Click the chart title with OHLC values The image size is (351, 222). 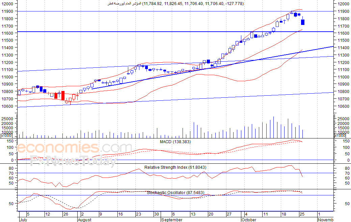(x=176, y=4)
